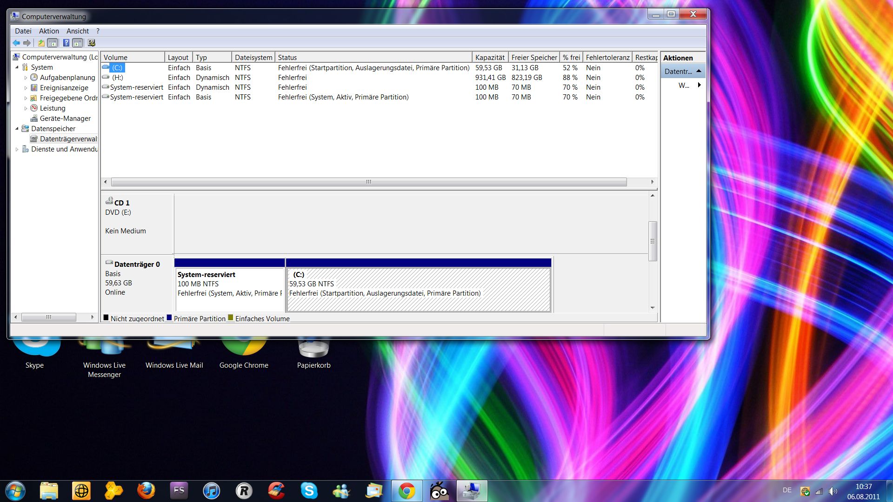This screenshot has height=502, width=893.
Task: Click the settings/properties icon at toolbar end
Action: pyautogui.click(x=92, y=43)
